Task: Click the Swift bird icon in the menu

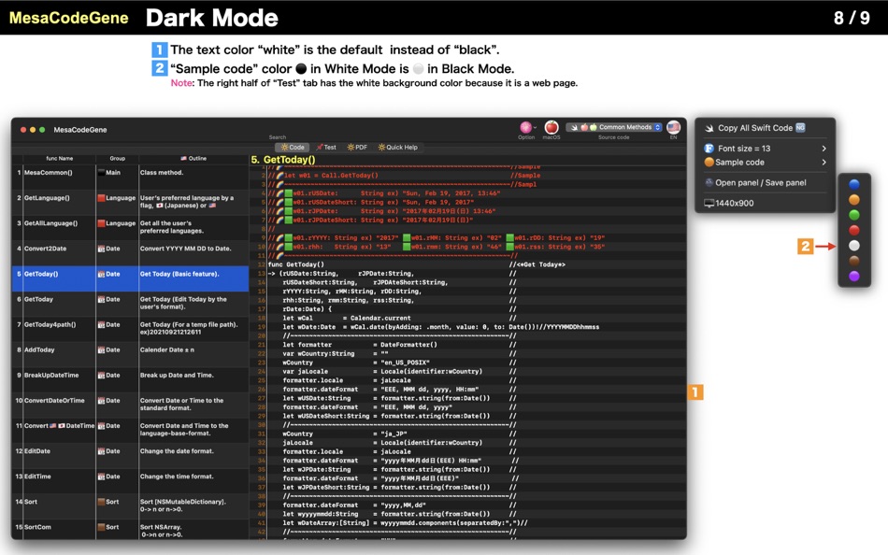Action: (709, 128)
